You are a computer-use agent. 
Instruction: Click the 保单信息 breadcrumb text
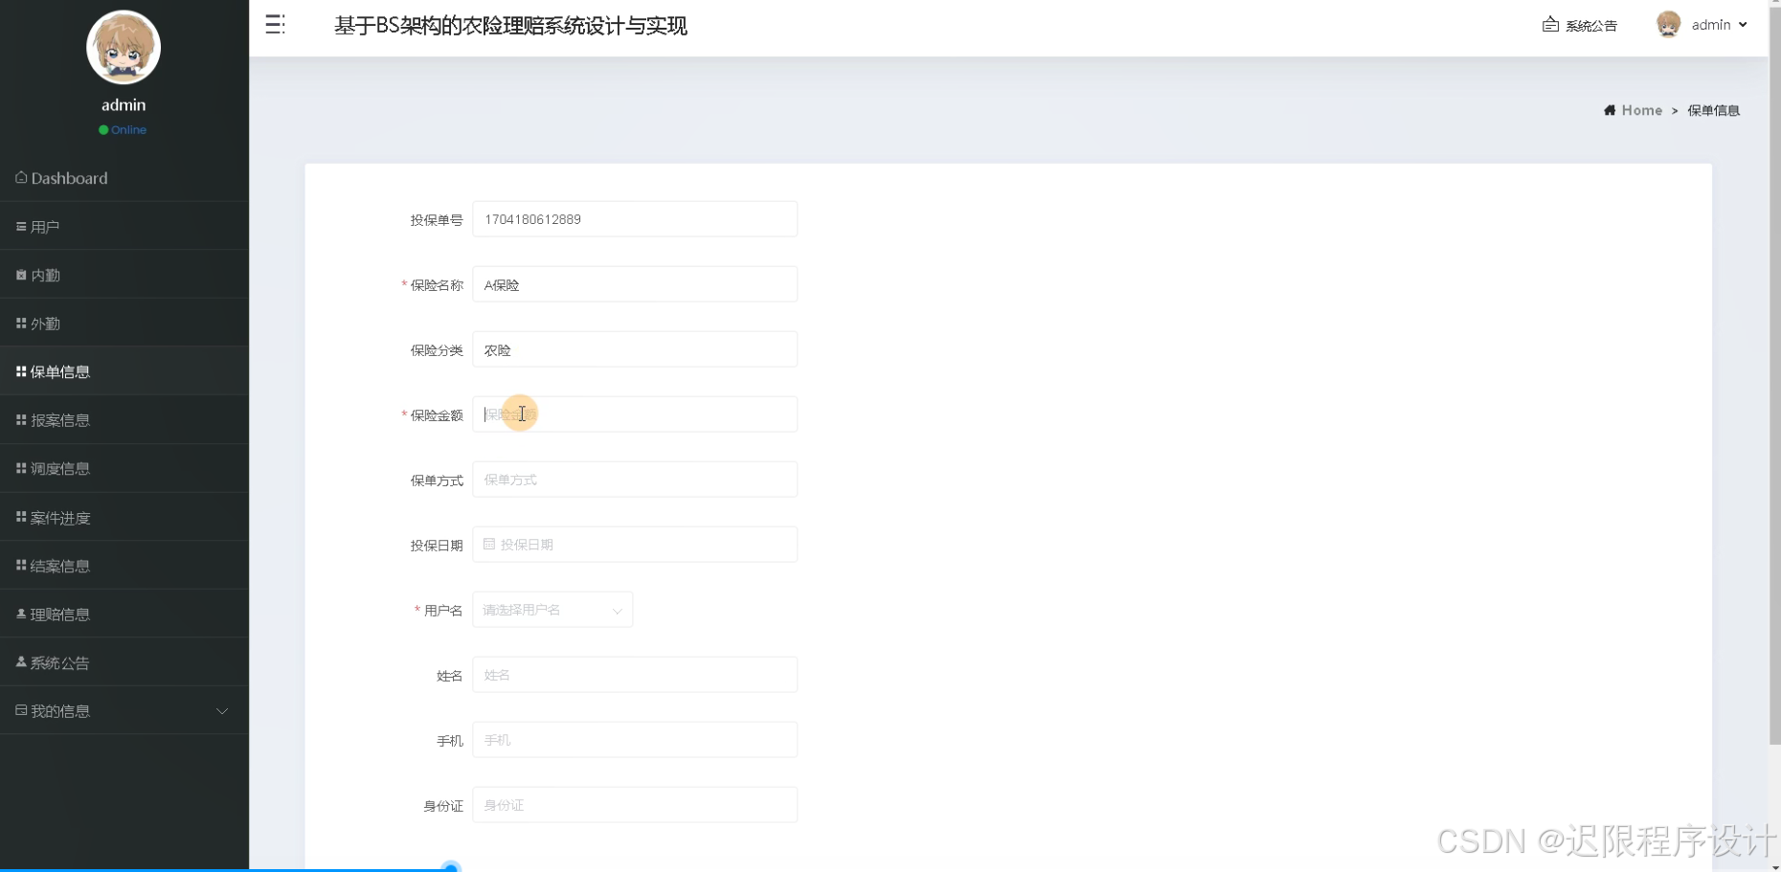1713,110
